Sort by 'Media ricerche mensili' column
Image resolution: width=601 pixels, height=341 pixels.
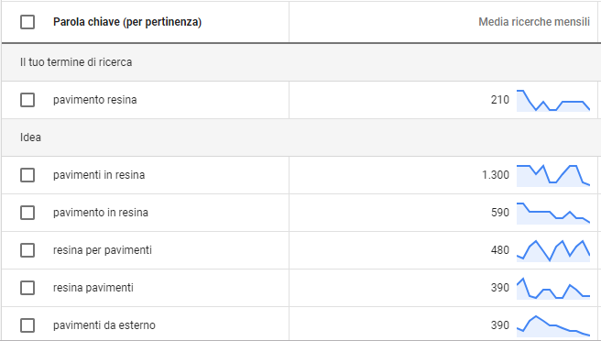534,22
